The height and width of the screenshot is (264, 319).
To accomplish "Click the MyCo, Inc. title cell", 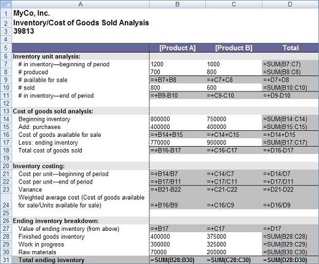I will [x=81, y=14].
